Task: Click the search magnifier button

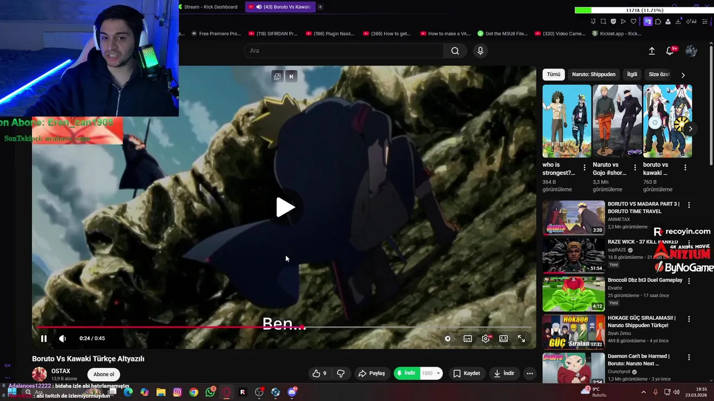Action: (x=455, y=51)
